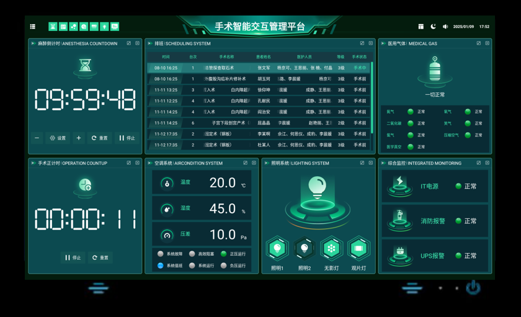Screen dimensions: 521x317
Task: Reset the anesthesia countdown timer
Action: pyautogui.click(x=99, y=138)
